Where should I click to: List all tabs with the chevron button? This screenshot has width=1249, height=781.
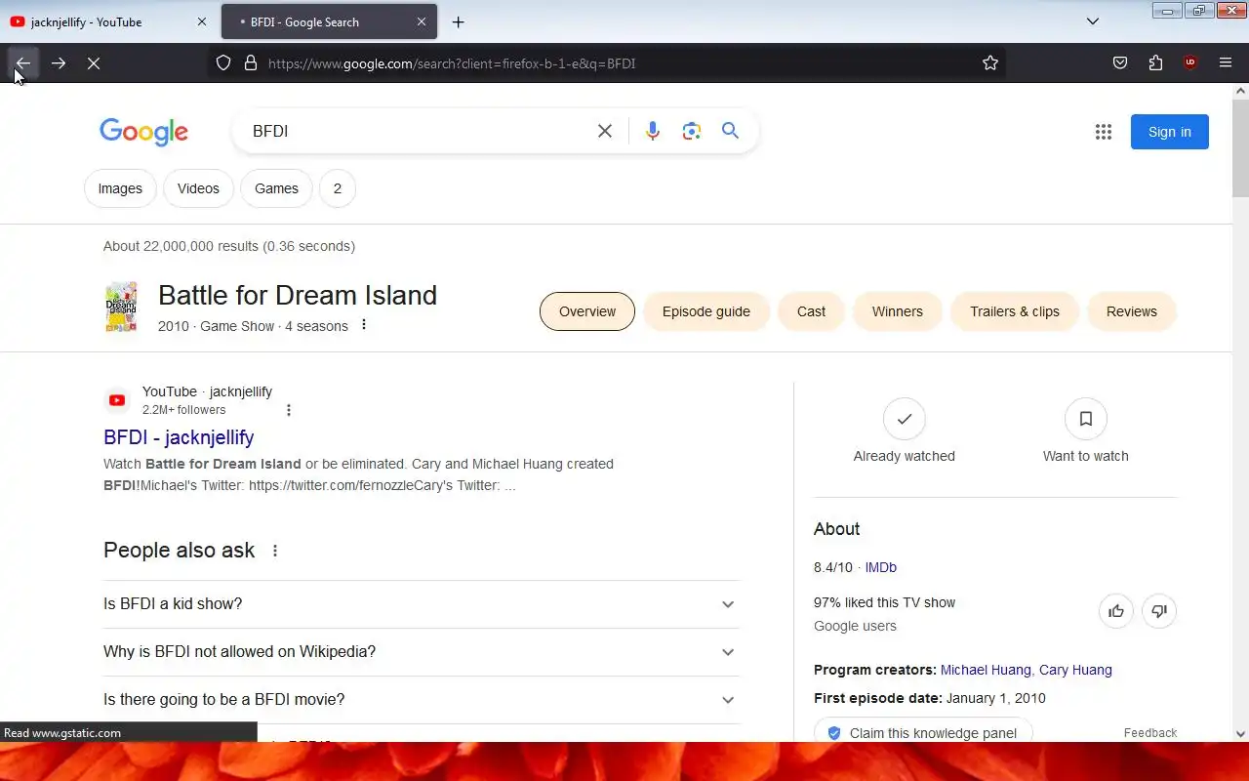[1093, 21]
